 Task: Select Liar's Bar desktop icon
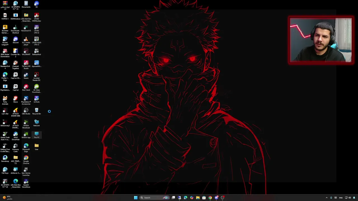pos(5,111)
